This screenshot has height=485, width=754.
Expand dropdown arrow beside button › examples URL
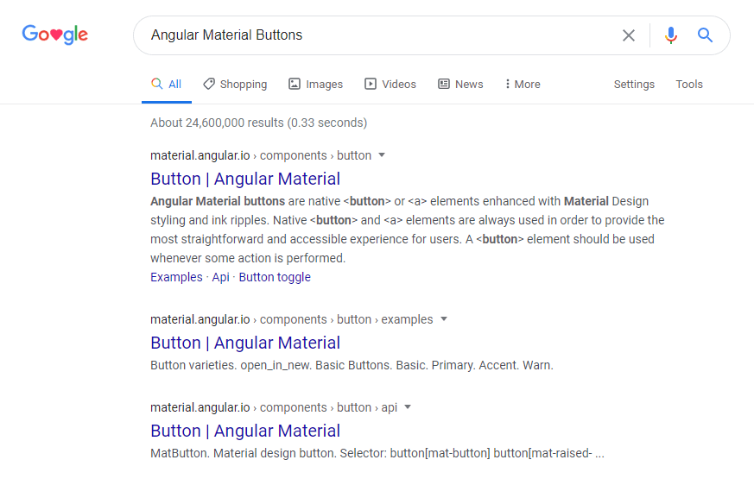(444, 319)
